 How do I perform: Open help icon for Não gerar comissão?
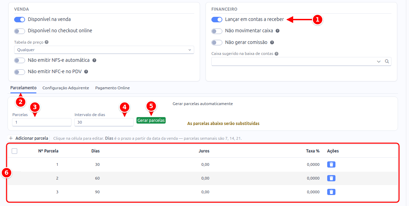point(272,43)
